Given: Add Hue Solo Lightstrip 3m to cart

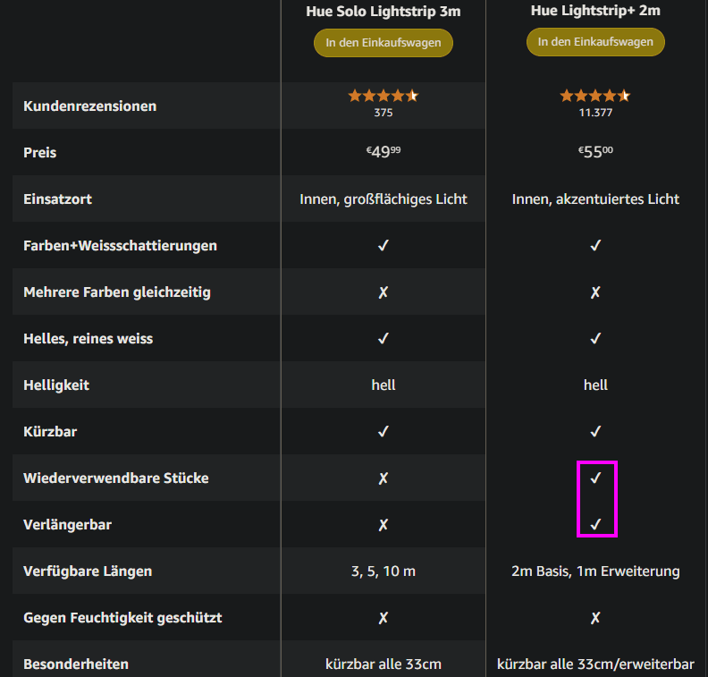Looking at the screenshot, I should pos(383,43).
